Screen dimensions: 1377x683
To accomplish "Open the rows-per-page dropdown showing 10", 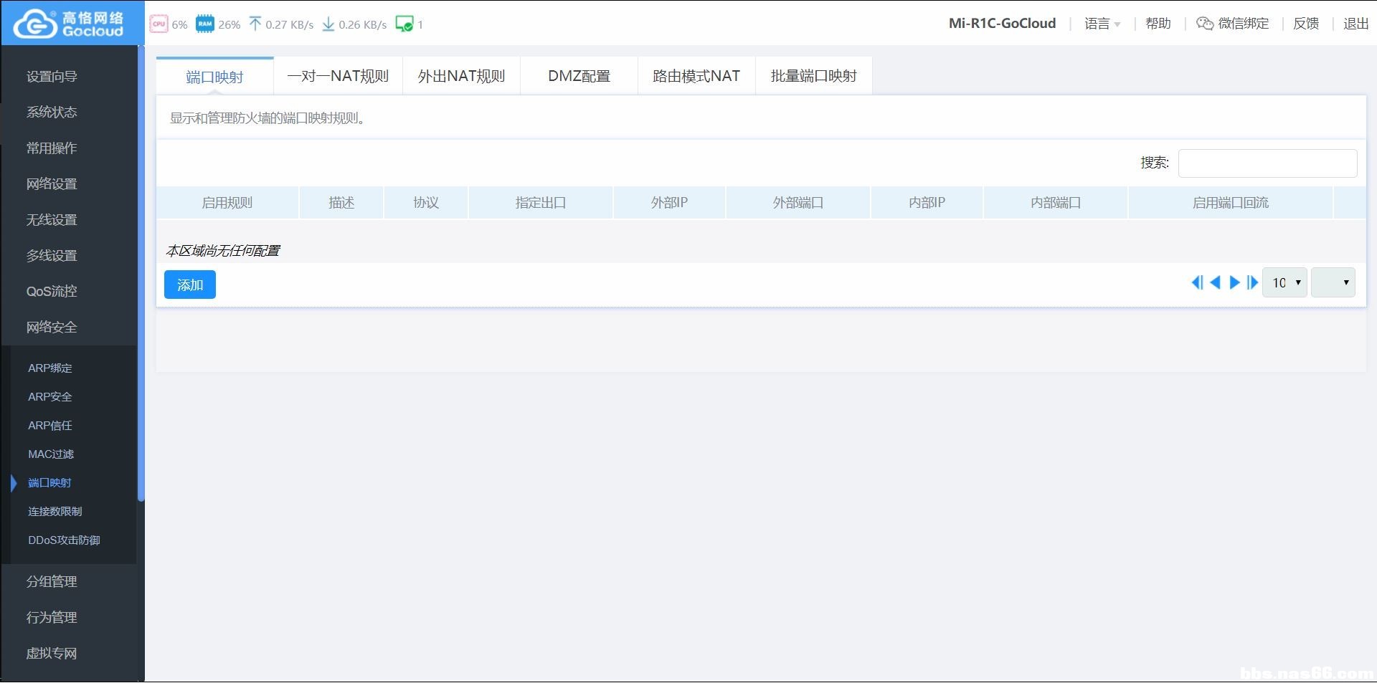I will [1284, 282].
